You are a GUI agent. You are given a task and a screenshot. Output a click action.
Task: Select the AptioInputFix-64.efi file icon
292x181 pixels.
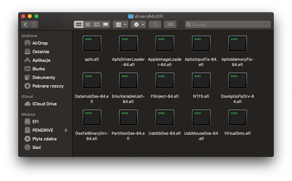[x=201, y=44]
